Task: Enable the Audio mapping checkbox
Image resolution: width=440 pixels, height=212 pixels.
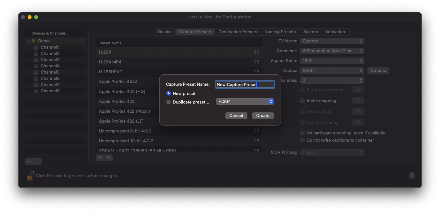Action: tap(302, 101)
